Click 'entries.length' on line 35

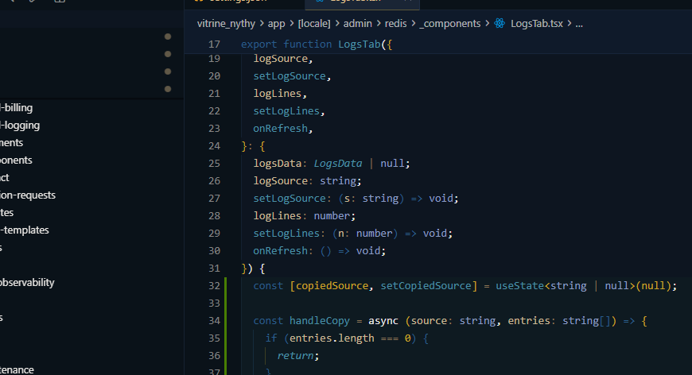tap(332, 338)
